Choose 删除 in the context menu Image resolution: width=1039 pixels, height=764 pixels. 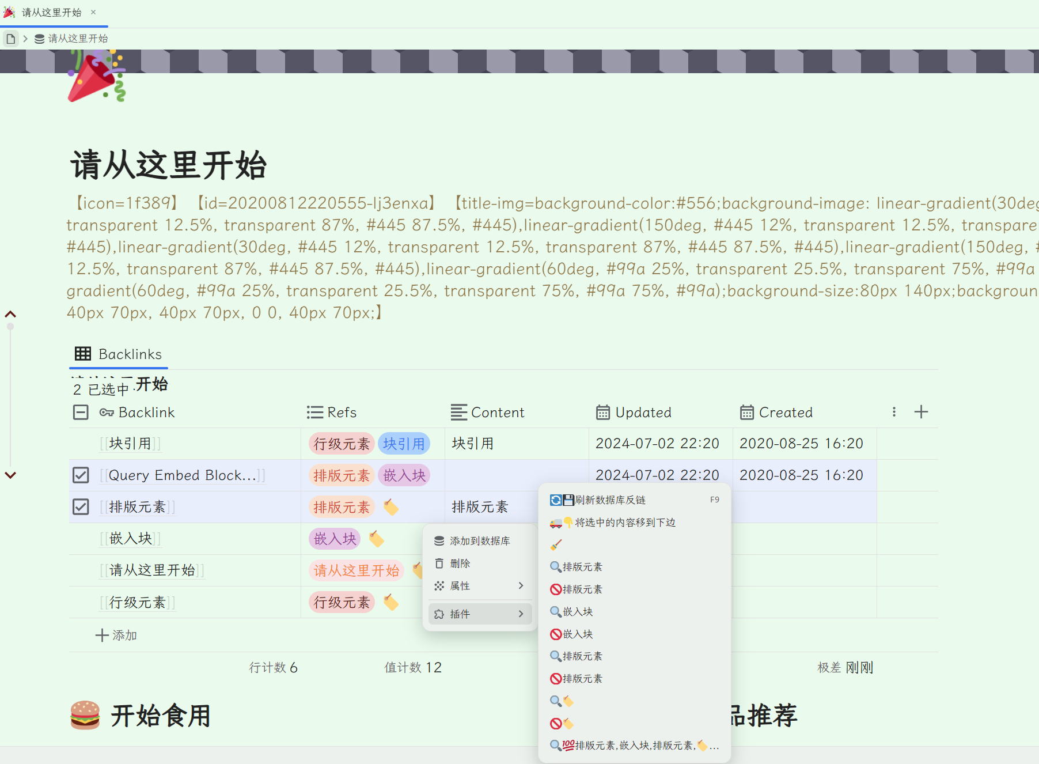[x=480, y=563]
